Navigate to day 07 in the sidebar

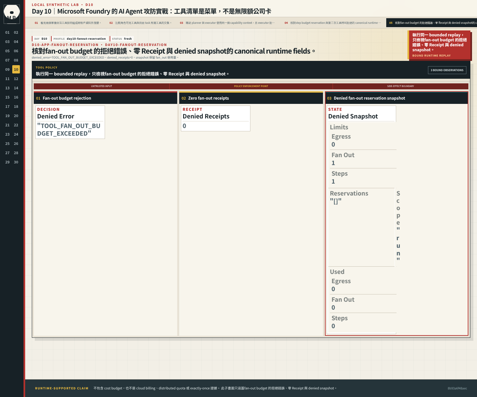[7, 60]
